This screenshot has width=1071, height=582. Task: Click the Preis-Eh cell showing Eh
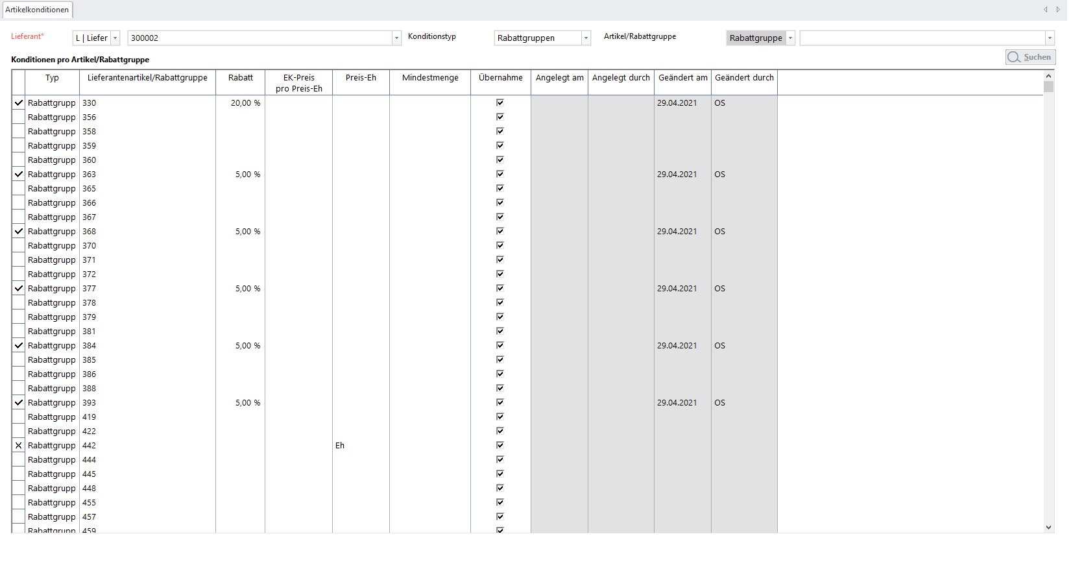pos(360,446)
